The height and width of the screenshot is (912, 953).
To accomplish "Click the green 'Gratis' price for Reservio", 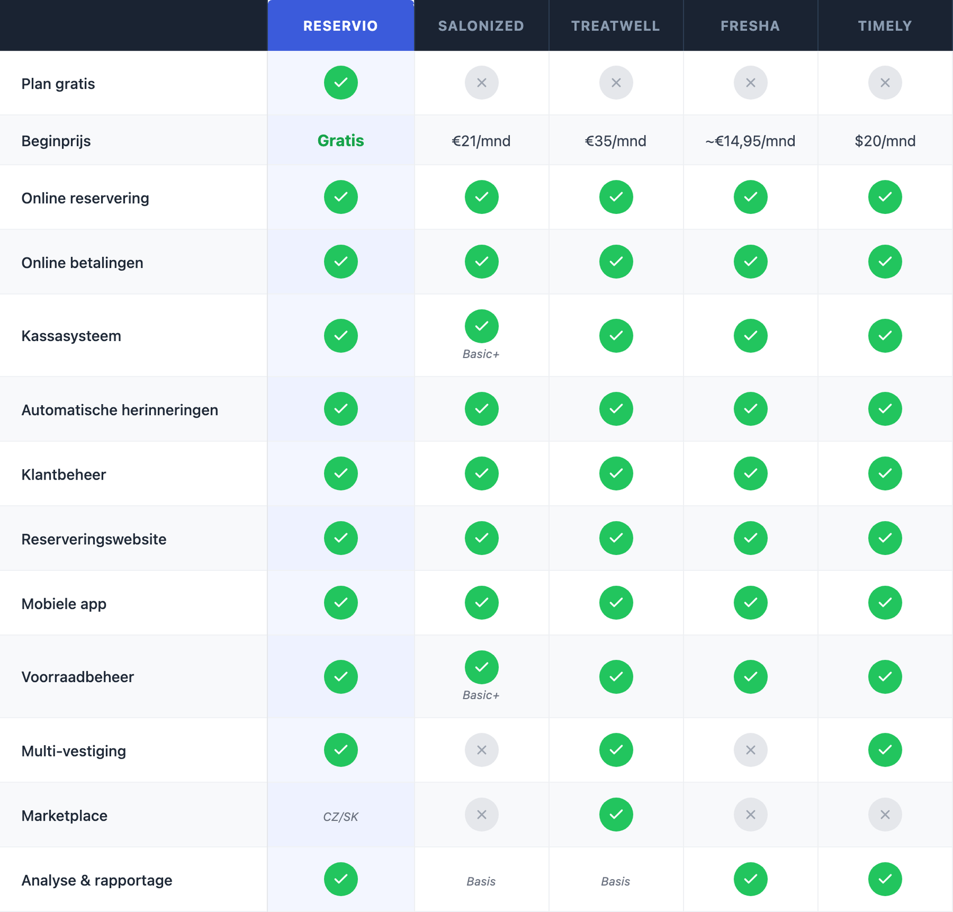I will [x=340, y=140].
